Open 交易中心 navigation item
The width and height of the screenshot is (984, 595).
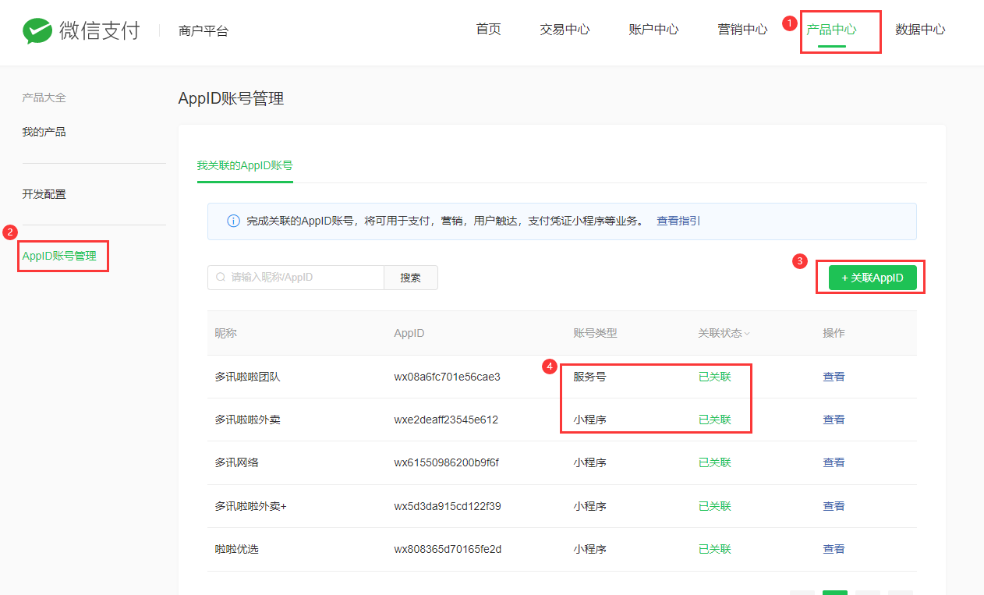565,30
